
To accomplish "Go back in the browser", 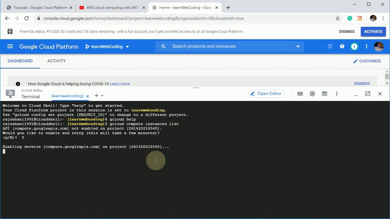I will [x=7, y=18].
